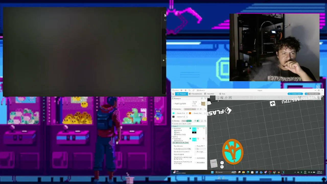Switch to the Guía tab
Image resolution: width=327 pixels, height=184 pixels.
[x=222, y=94]
